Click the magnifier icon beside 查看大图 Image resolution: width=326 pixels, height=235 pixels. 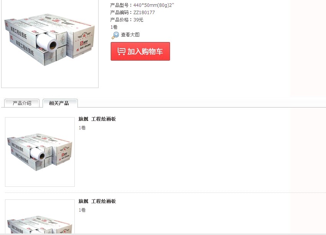point(115,35)
